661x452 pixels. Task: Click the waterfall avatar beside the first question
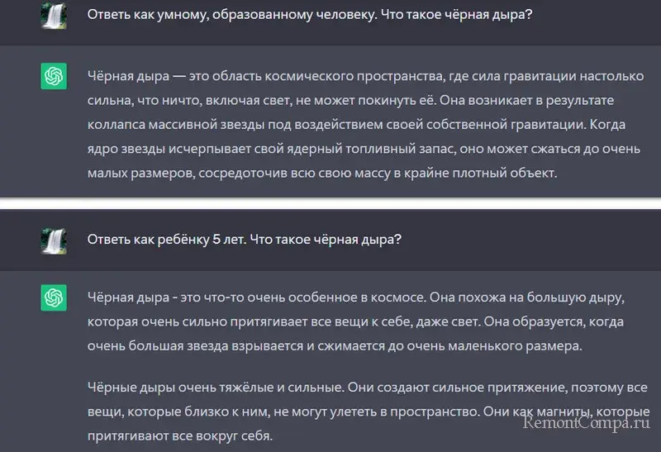54,17
